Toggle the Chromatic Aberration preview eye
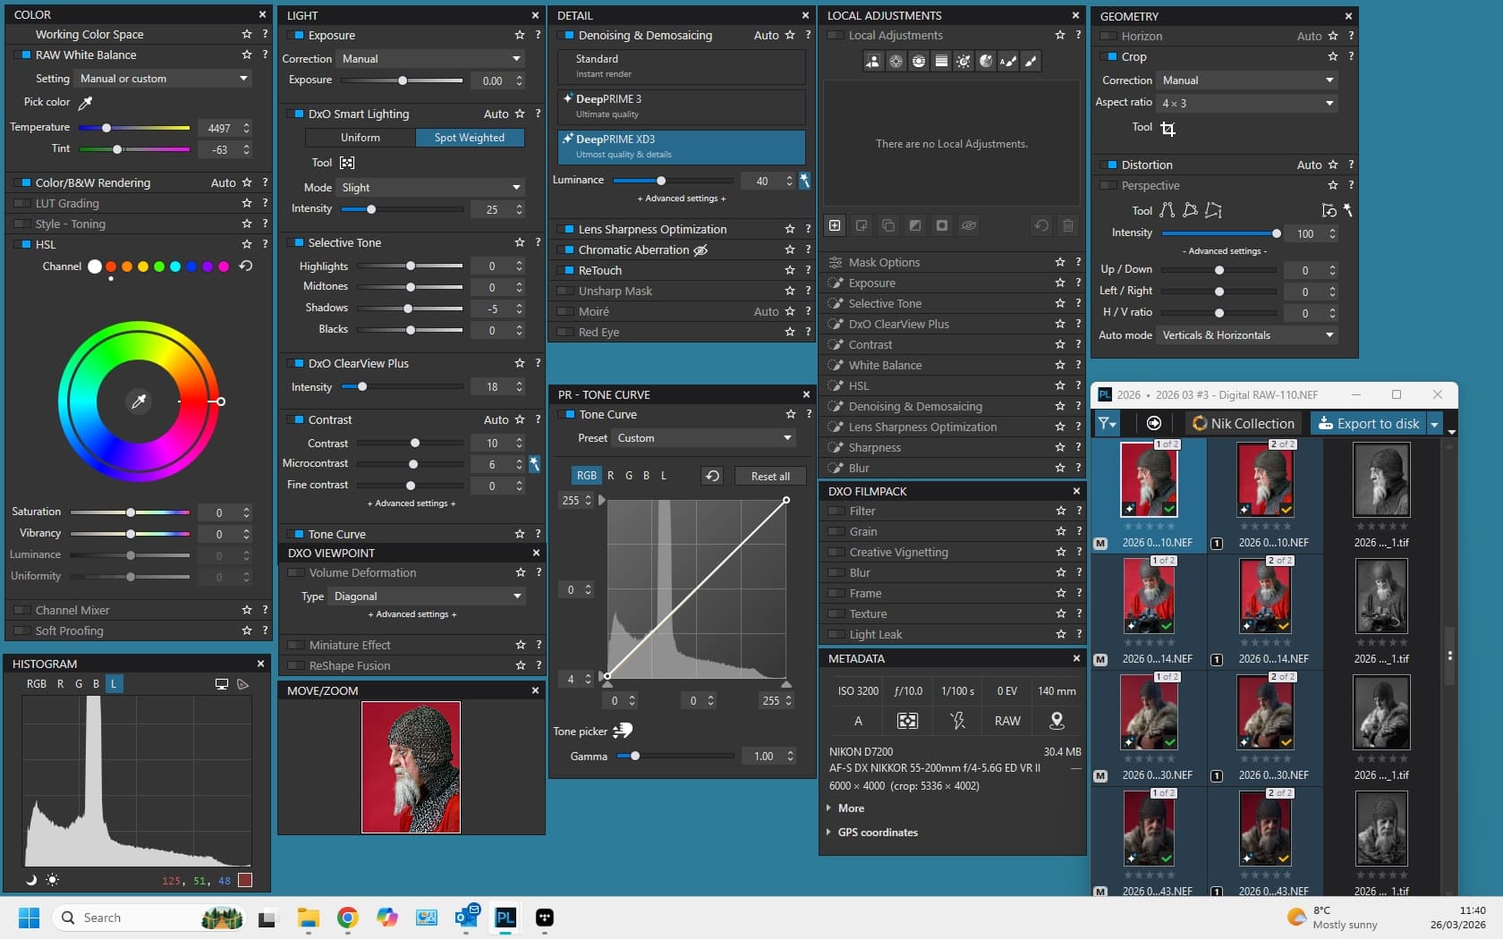The height and width of the screenshot is (939, 1503). (x=701, y=250)
